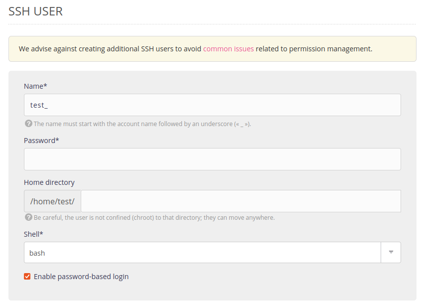Click the '/home/test/' path prefix box

pyautogui.click(x=52, y=201)
